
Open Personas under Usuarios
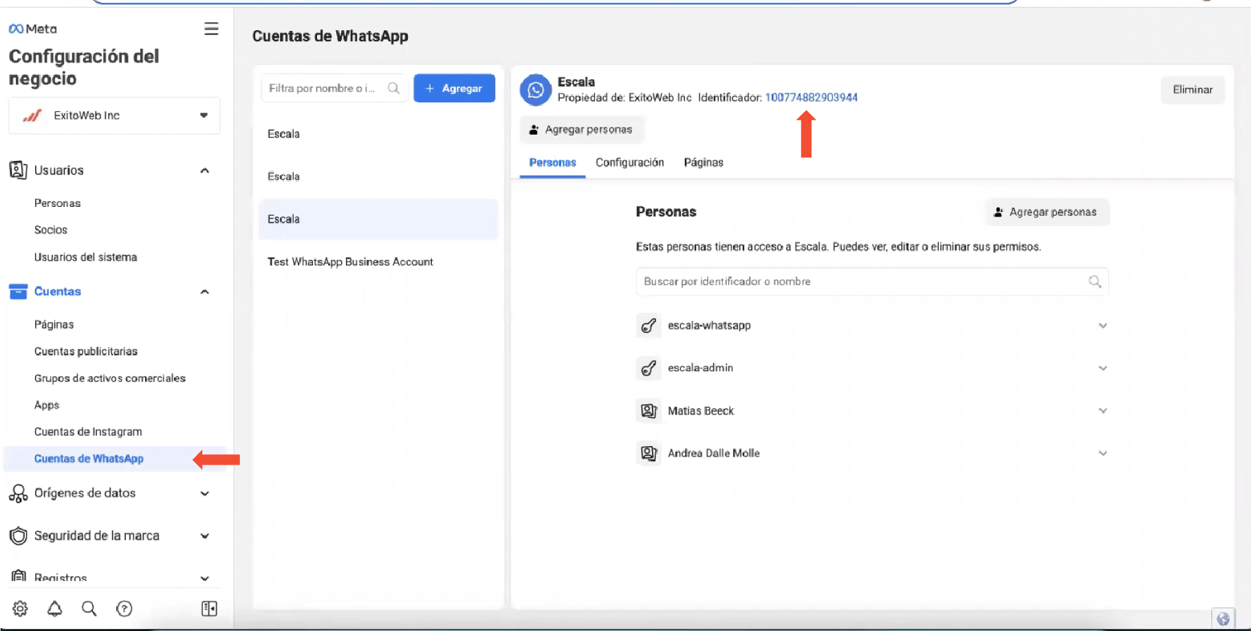[57, 203]
